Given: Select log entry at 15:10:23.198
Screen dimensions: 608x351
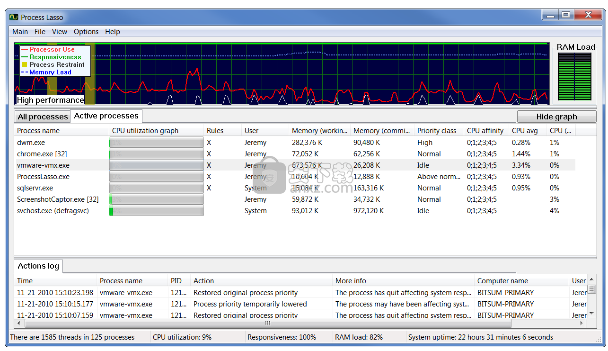Looking at the screenshot, I should click(x=300, y=293).
